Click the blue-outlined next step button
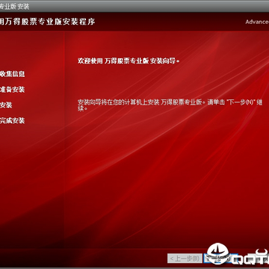The image size is (269, 269). click(220, 259)
